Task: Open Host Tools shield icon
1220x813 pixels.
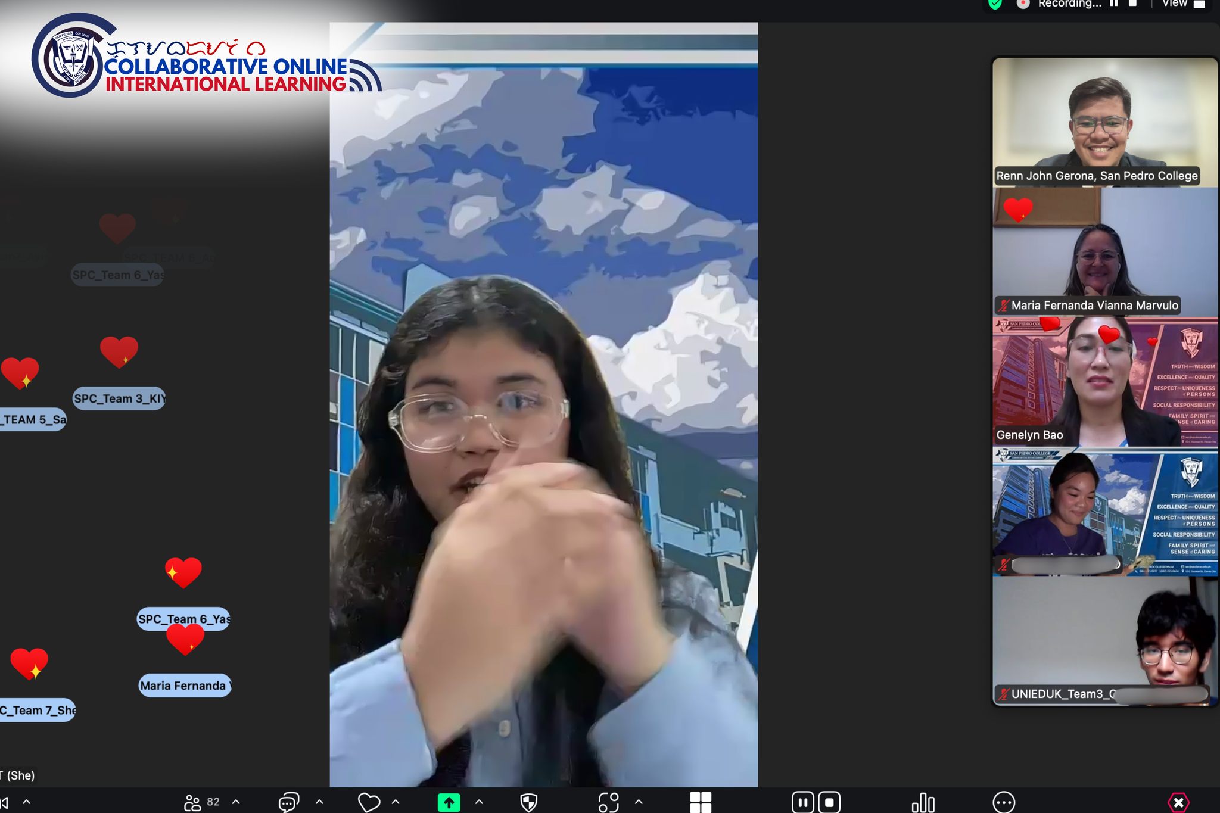Action: pos(528,802)
